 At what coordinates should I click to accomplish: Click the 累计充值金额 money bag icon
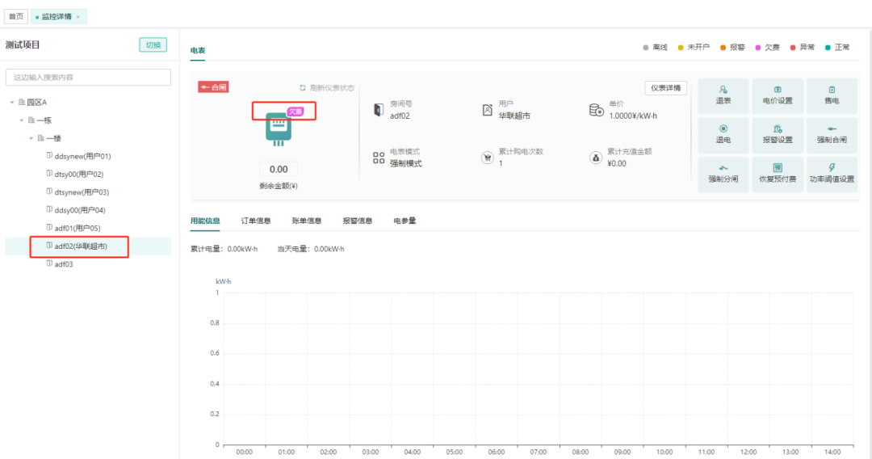pos(596,158)
